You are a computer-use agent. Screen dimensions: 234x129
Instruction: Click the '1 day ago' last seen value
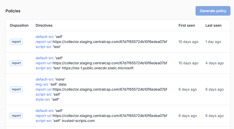[x=213, y=42]
